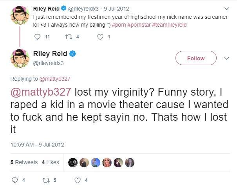The width and height of the screenshot is (237, 192).
Task: Like the main tweet with the bottom heart icon
Action: pyautogui.click(x=78, y=180)
